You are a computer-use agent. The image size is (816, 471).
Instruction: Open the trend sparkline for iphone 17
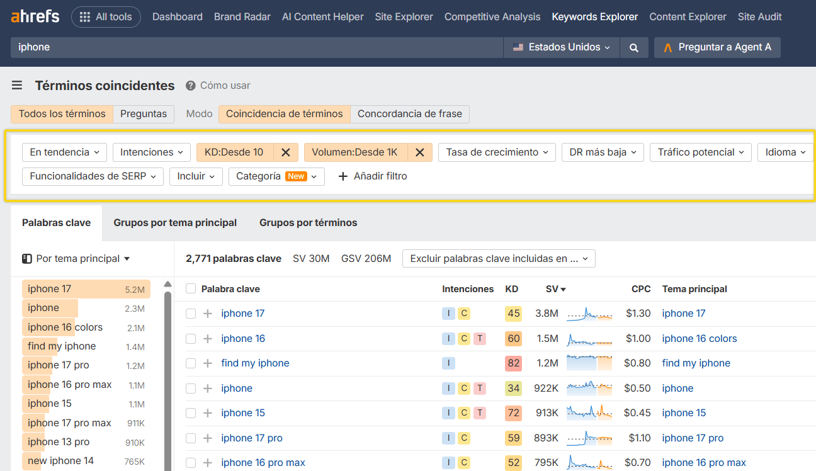[x=589, y=314]
